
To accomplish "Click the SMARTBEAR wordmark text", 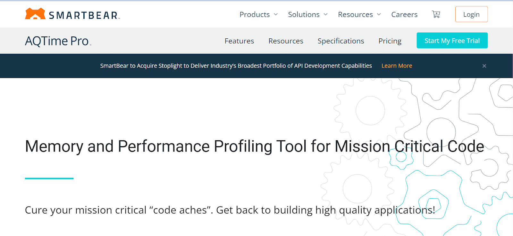I will point(83,15).
